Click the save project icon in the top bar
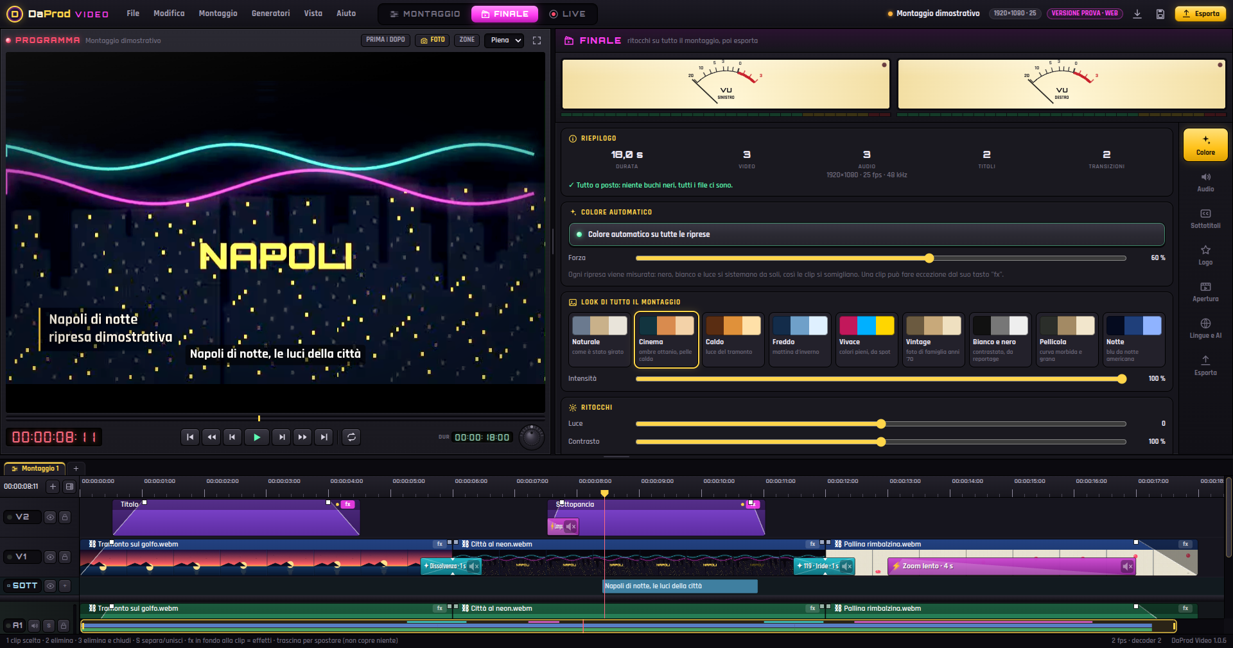Viewport: 1233px width, 648px height. pos(1160,13)
